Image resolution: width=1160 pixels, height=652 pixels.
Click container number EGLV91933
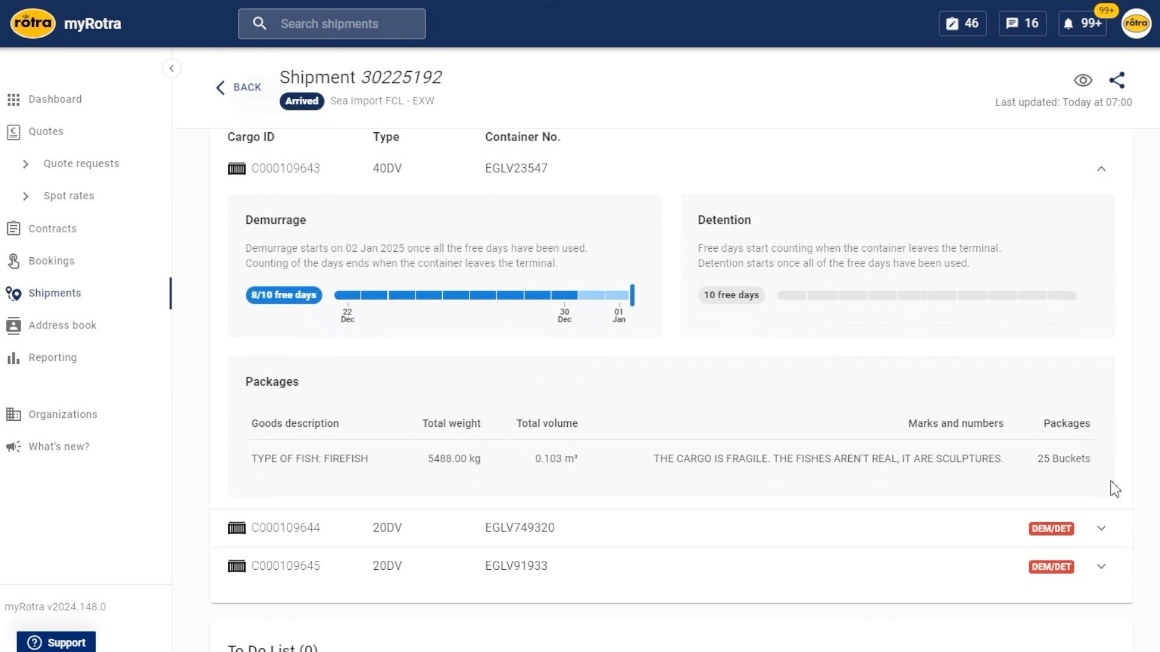coord(516,566)
